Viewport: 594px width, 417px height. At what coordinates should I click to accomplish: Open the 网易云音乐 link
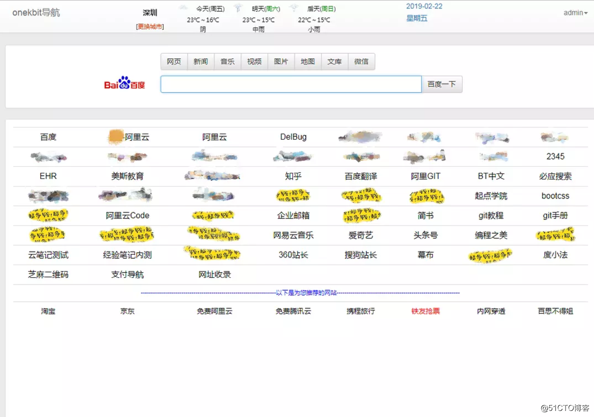click(293, 235)
